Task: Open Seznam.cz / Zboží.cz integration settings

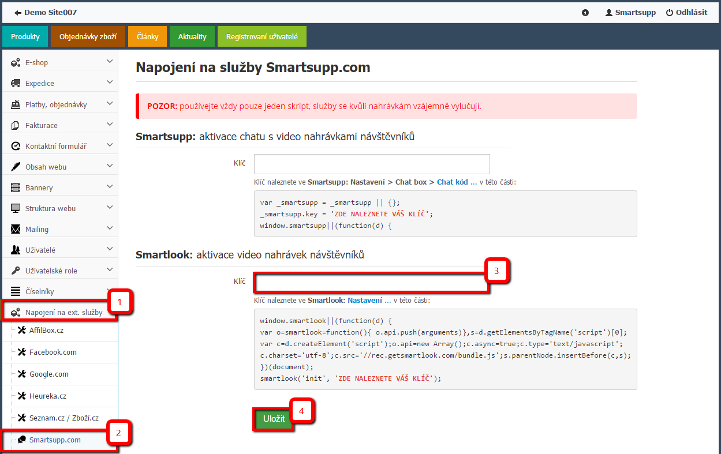Action: tap(64, 418)
